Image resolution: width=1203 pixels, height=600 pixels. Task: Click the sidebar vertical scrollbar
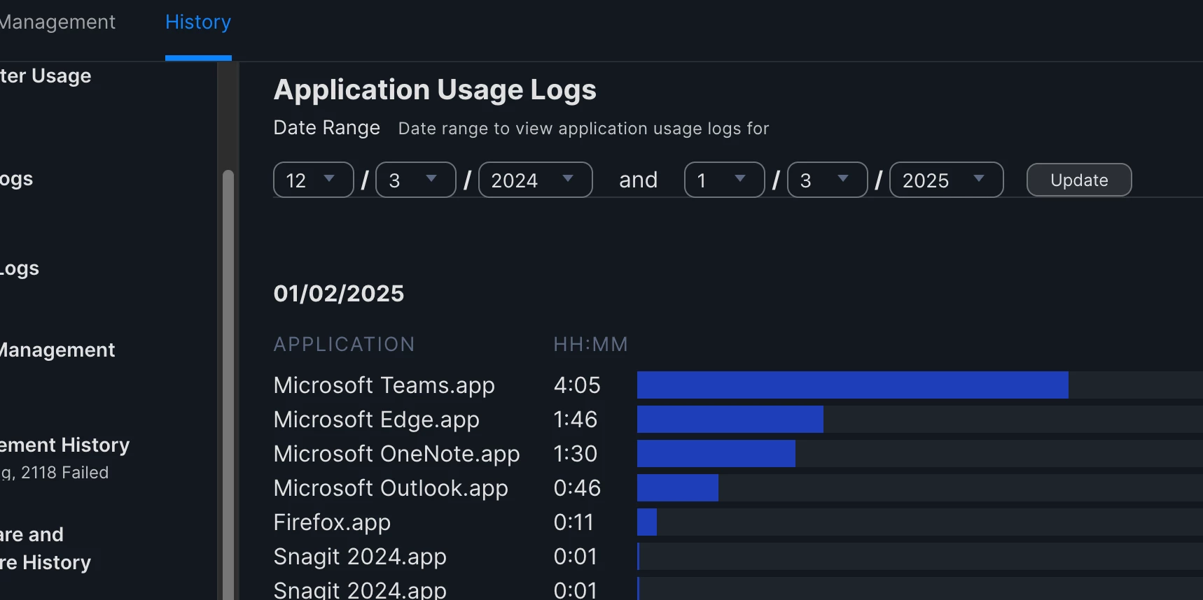pyautogui.click(x=228, y=385)
